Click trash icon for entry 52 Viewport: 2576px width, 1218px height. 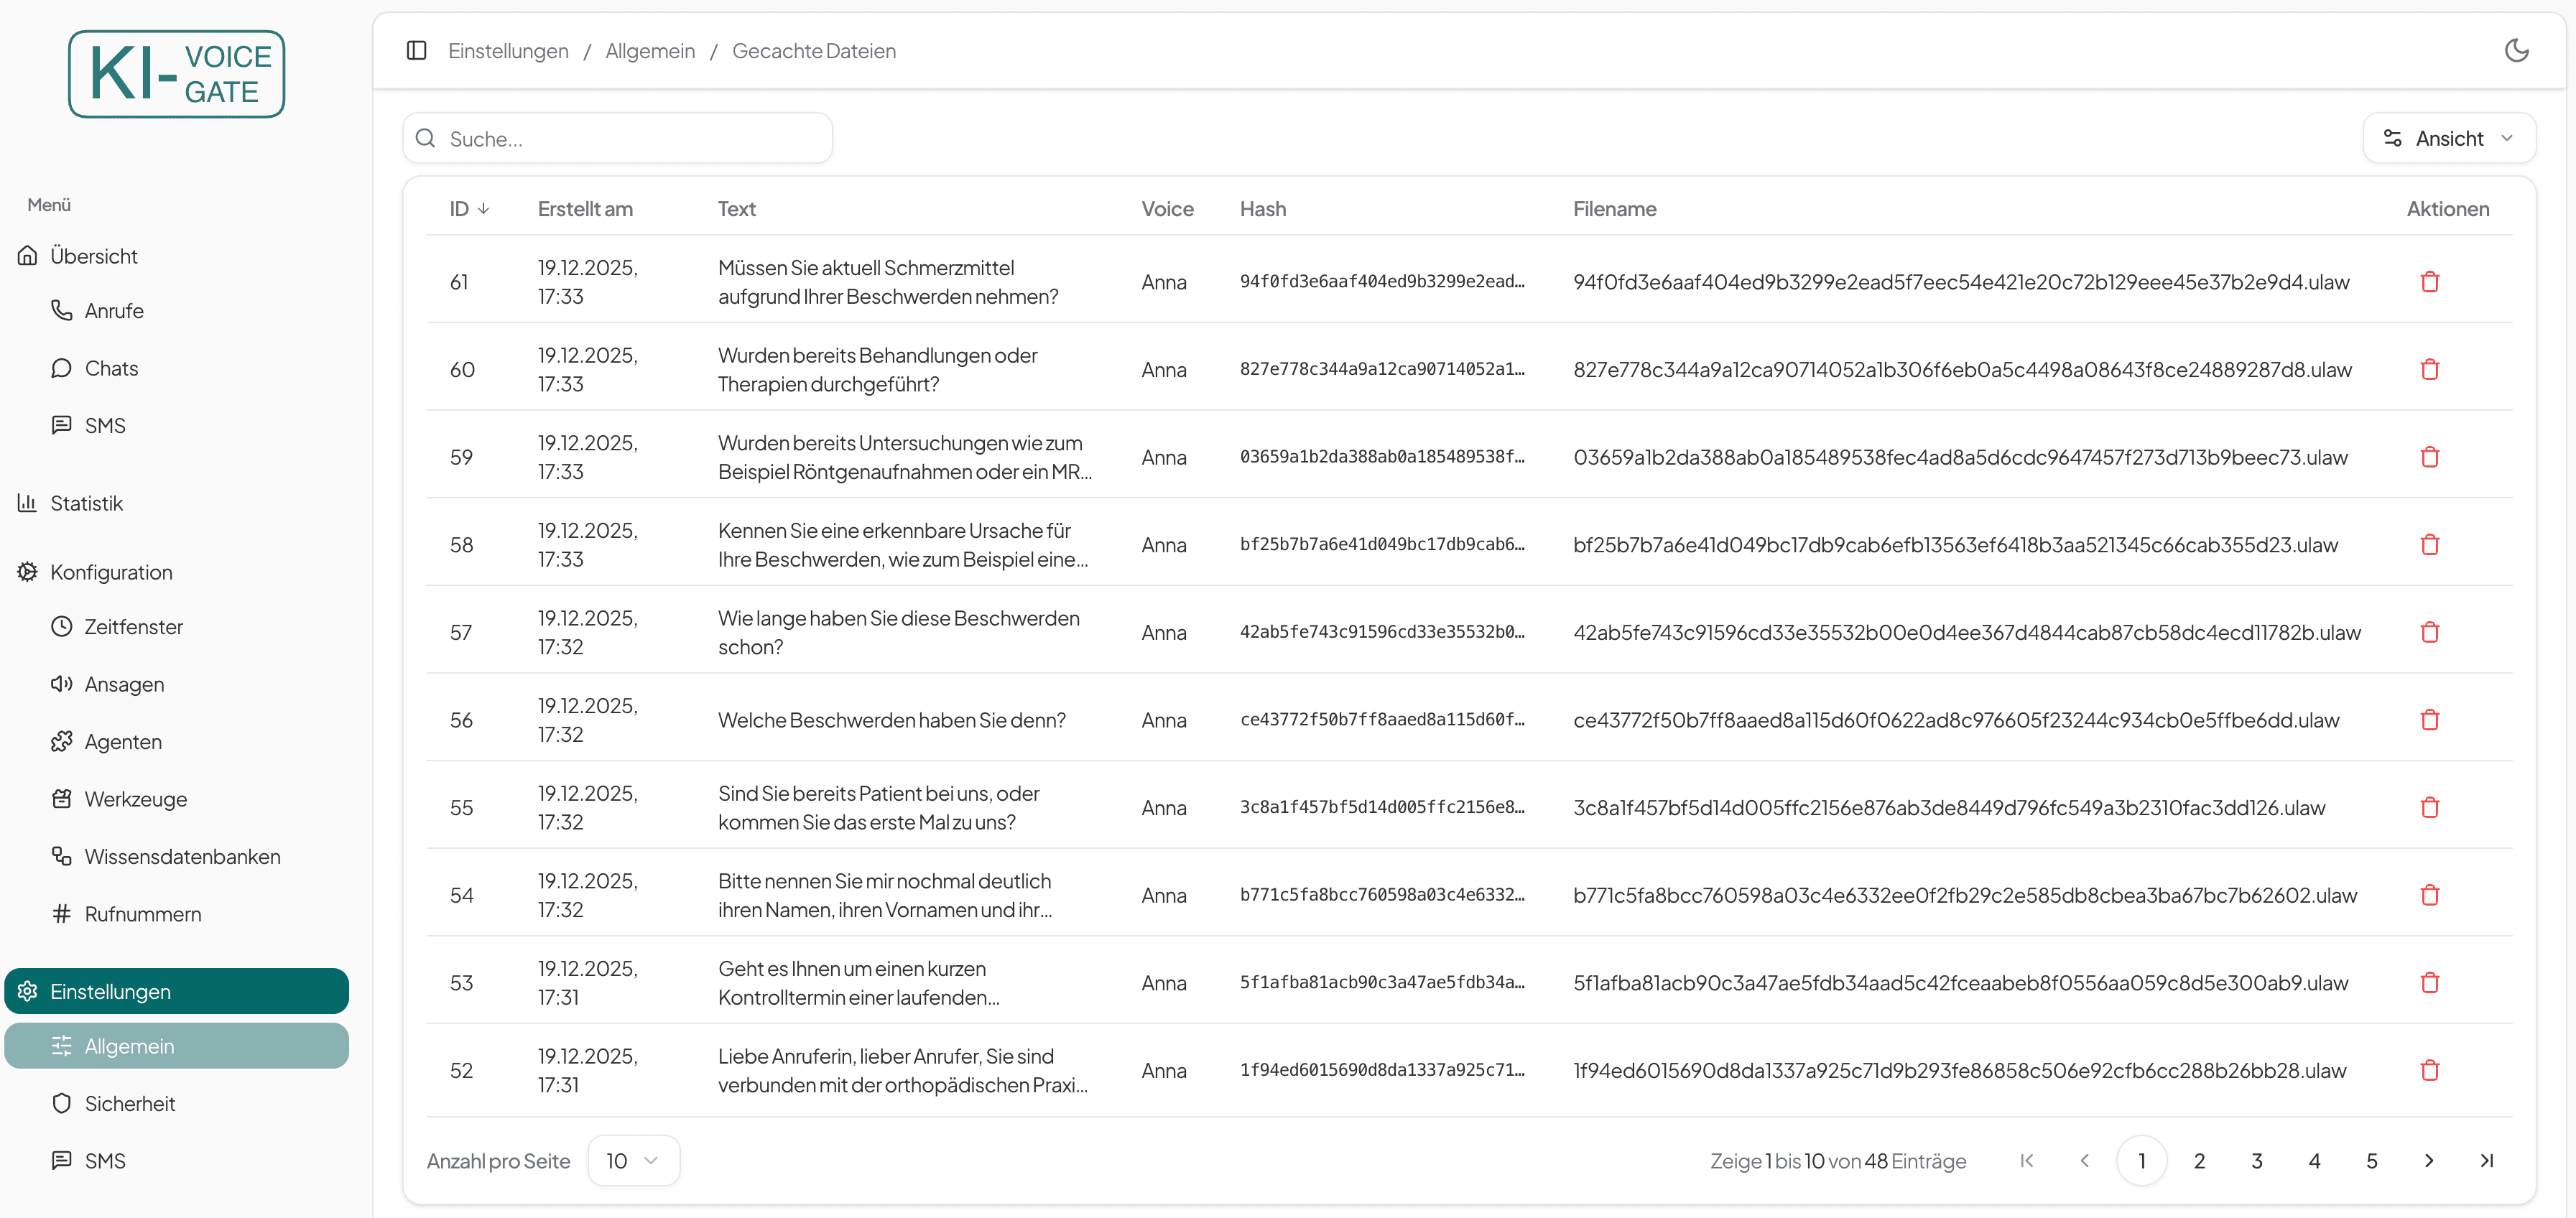pos(2429,1070)
